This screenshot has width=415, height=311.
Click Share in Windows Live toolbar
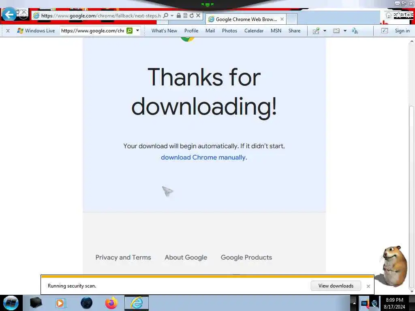pos(294,31)
